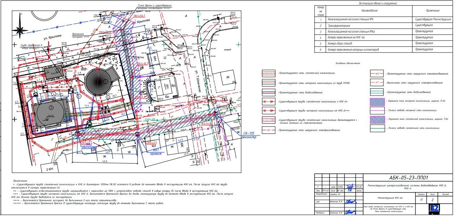Click the Примечание column header

pos(432,10)
